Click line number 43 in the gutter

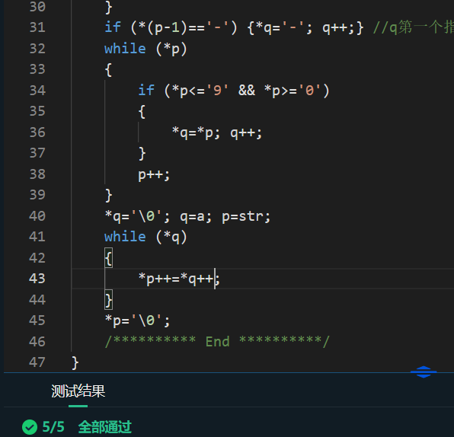[x=37, y=279]
